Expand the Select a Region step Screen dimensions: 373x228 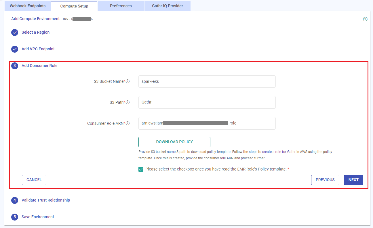pos(35,32)
